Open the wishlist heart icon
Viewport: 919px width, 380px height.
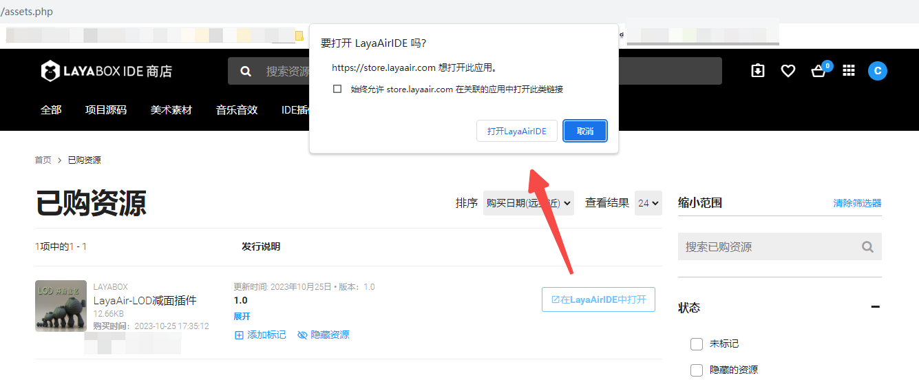[788, 70]
